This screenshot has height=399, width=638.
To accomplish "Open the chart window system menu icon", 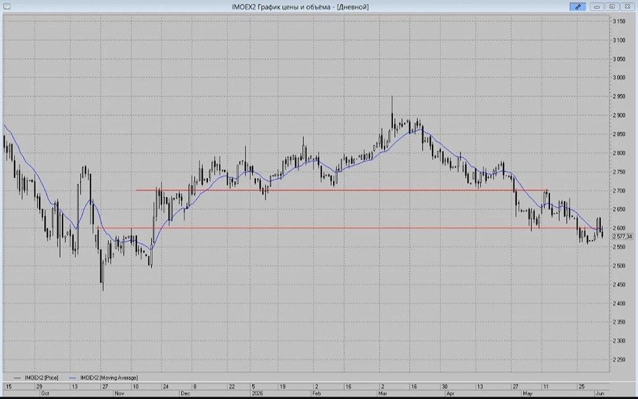I will point(6,6).
